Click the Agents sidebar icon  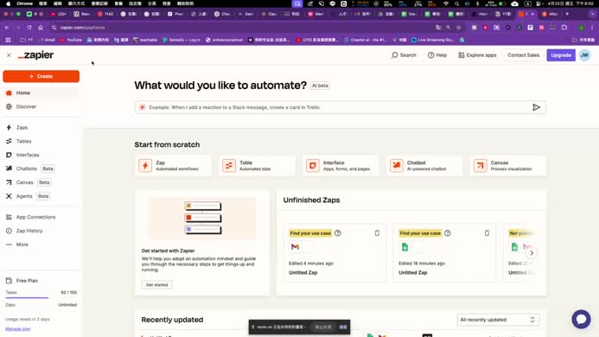click(9, 196)
